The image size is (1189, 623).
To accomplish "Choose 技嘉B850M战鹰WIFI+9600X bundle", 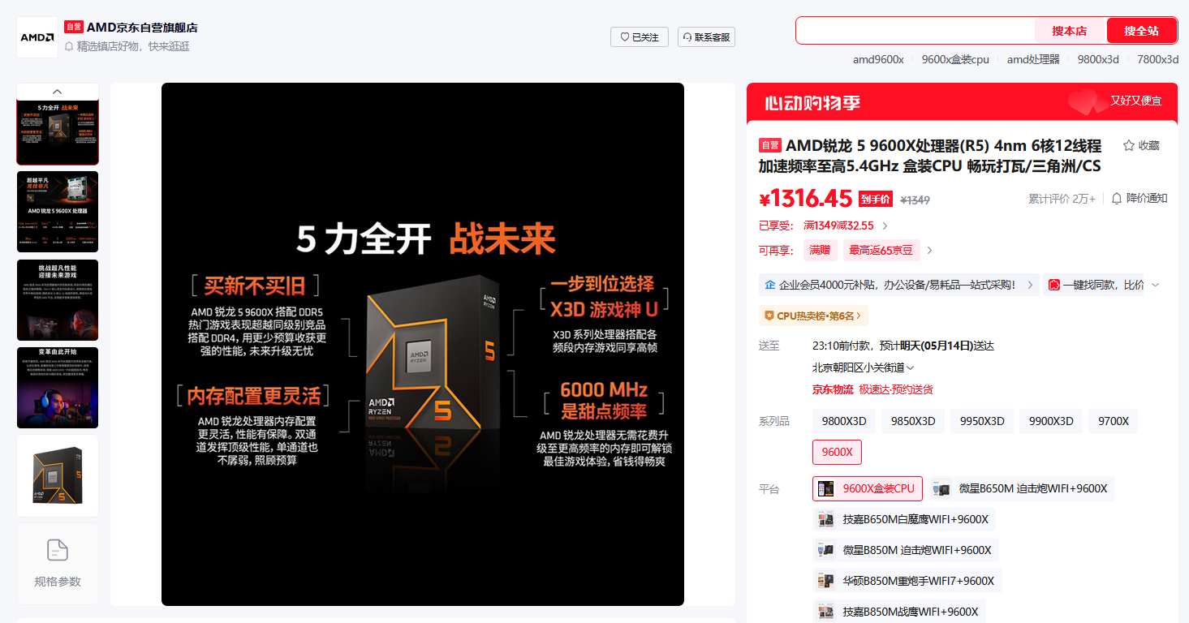I will click(899, 612).
